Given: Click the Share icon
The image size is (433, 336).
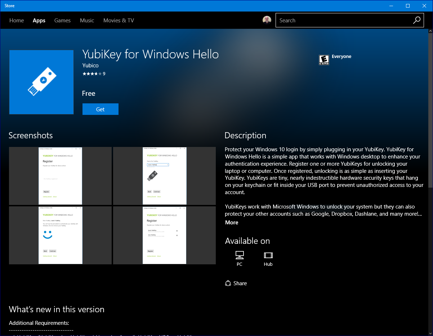Looking at the screenshot, I should (x=228, y=283).
